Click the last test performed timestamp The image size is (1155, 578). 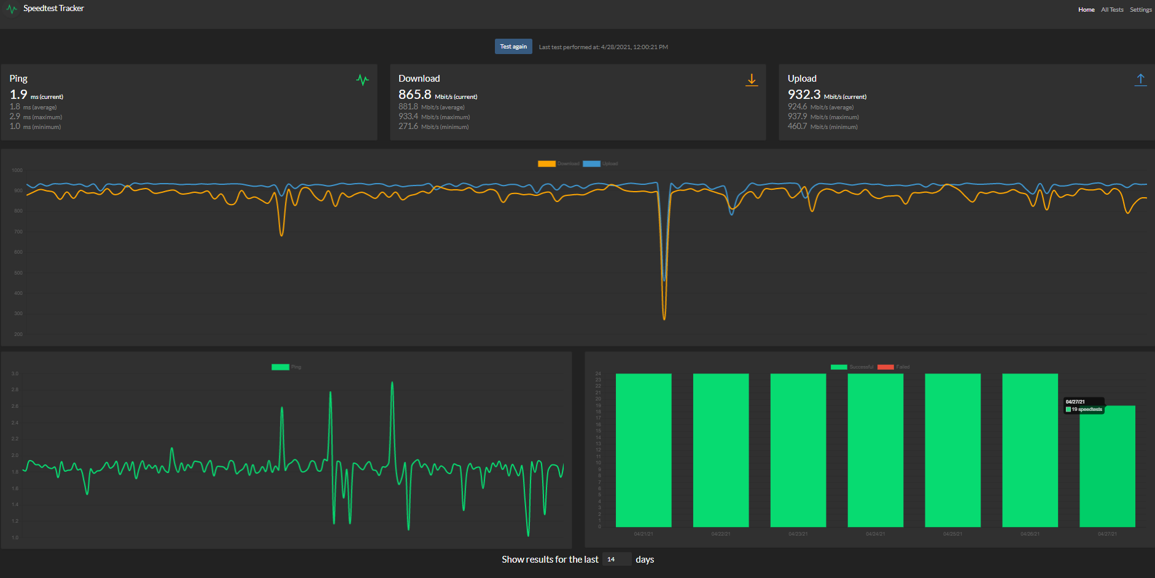604,47
